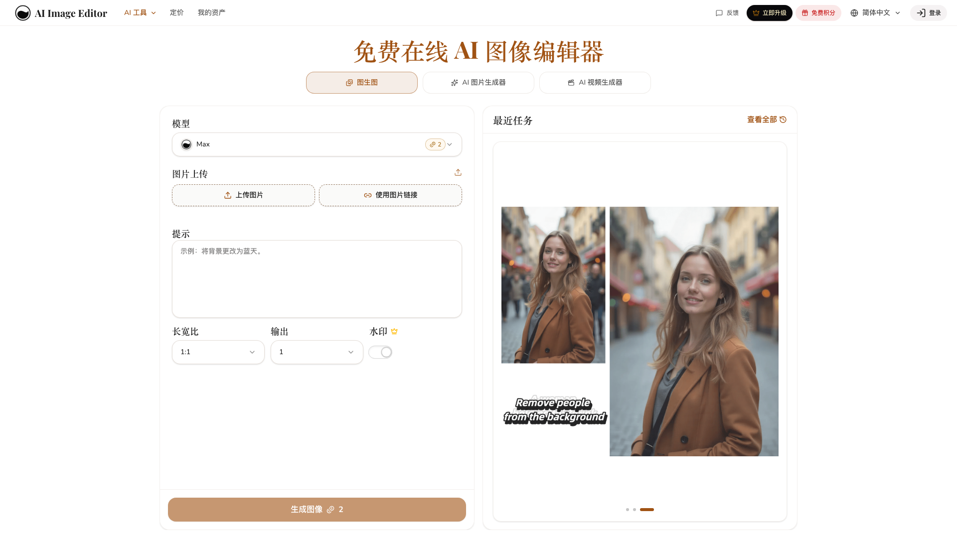Click the upload icon beside 图片上传 heading
The height and width of the screenshot is (538, 957).
click(458, 172)
